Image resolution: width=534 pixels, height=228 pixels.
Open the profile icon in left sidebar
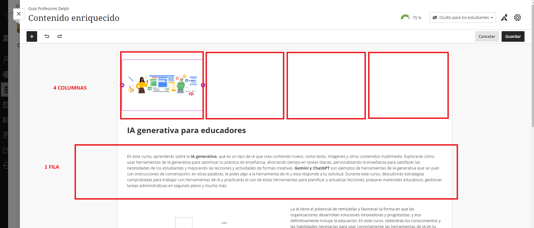[x=6, y=59]
